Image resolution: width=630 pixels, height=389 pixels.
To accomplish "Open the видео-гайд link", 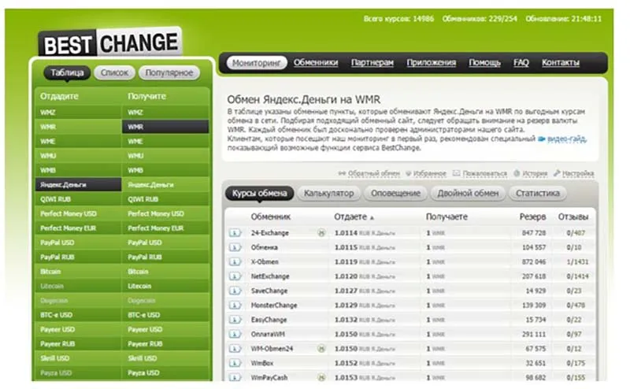I will click(566, 139).
